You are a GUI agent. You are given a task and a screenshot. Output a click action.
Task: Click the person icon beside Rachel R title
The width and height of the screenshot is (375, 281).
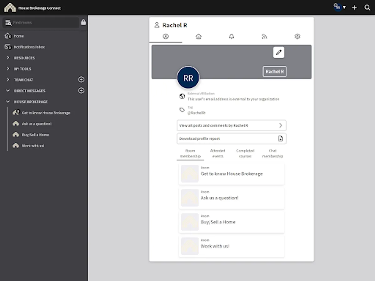pos(157,25)
